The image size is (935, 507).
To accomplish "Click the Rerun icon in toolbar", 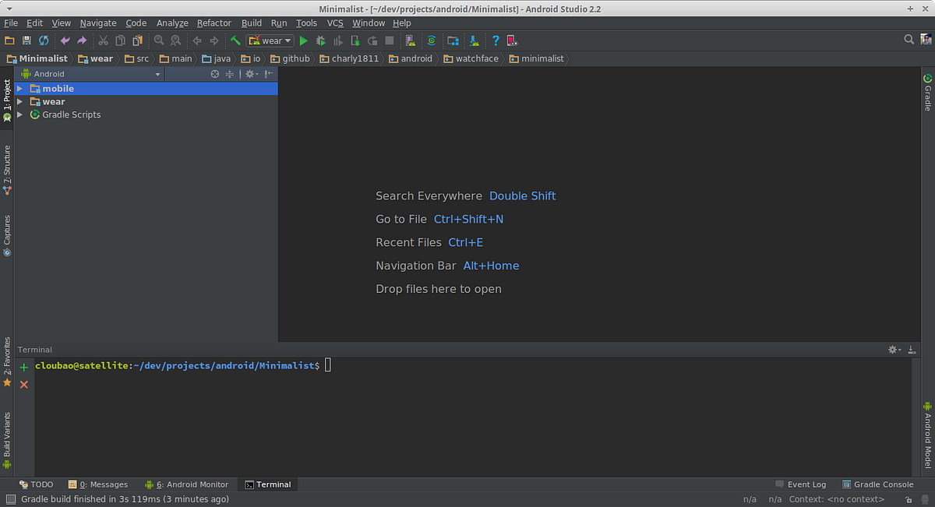I will click(x=372, y=40).
